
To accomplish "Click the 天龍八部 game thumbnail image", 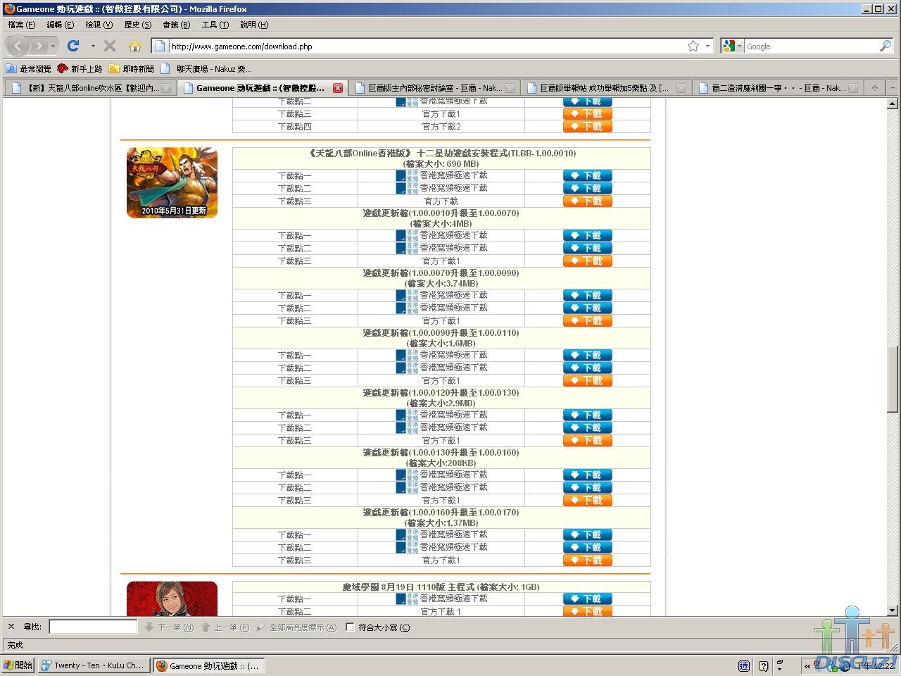I will pos(172,183).
